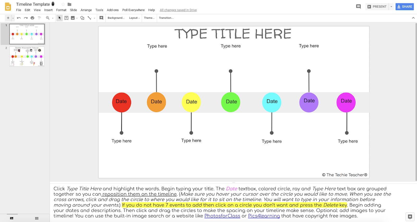
Task: Click the Theme... button
Action: [x=149, y=18]
